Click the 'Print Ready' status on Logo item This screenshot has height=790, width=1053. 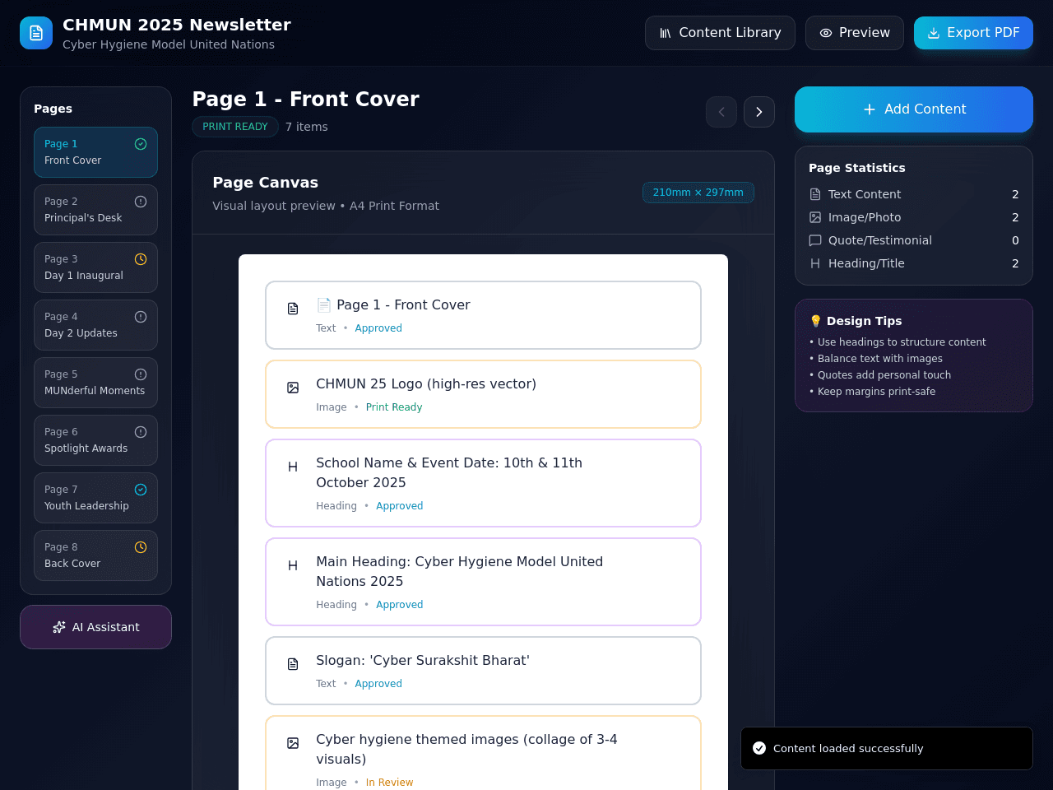394,407
